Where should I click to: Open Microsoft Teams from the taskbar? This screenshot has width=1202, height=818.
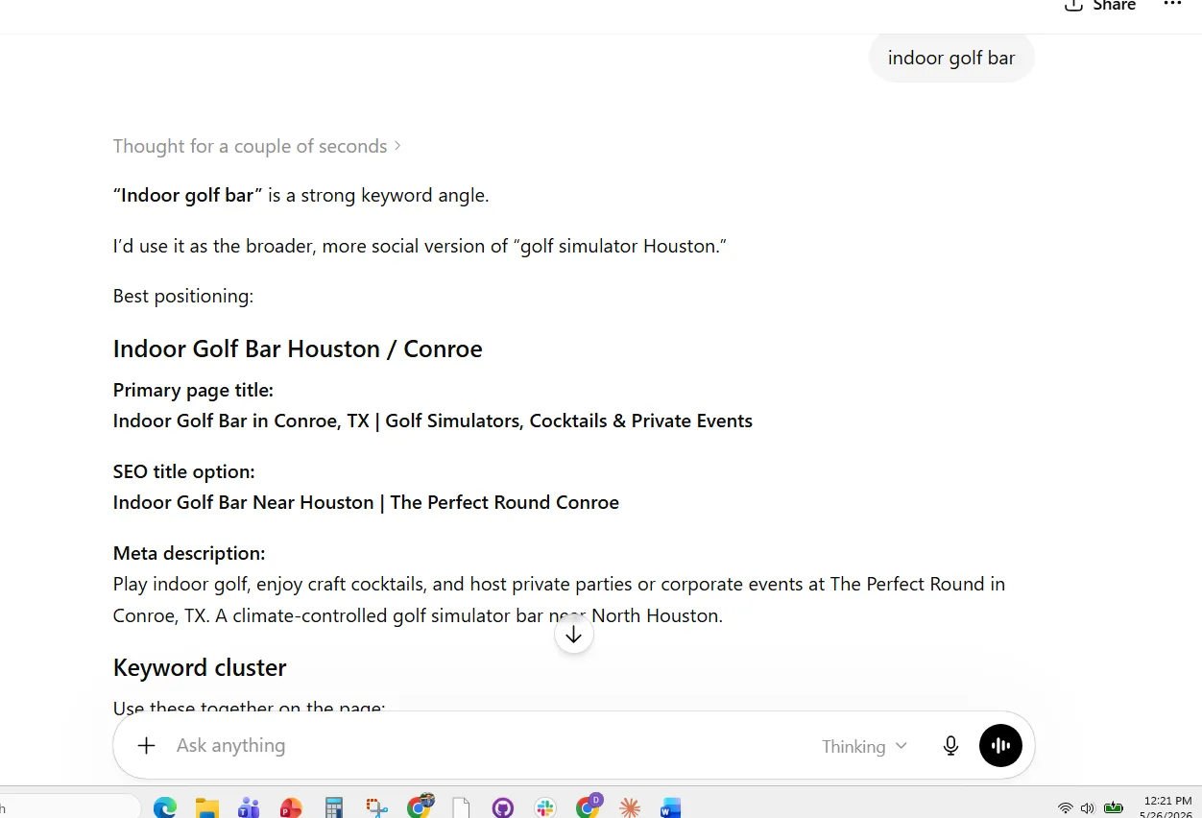249,807
